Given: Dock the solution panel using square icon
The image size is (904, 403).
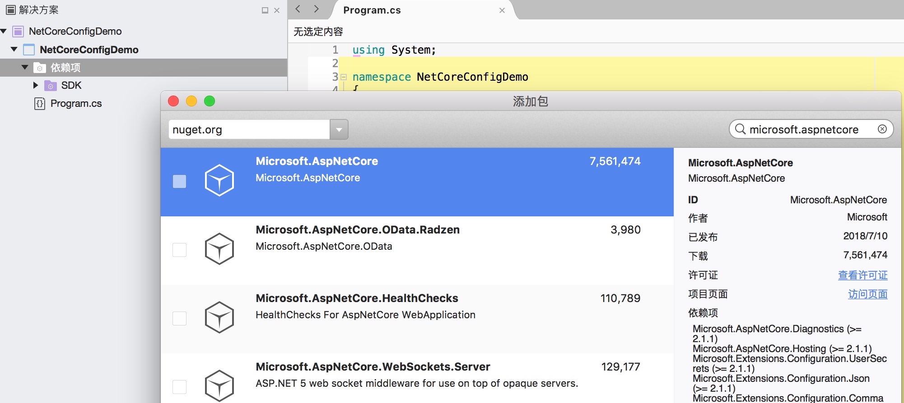Looking at the screenshot, I should click(x=265, y=10).
